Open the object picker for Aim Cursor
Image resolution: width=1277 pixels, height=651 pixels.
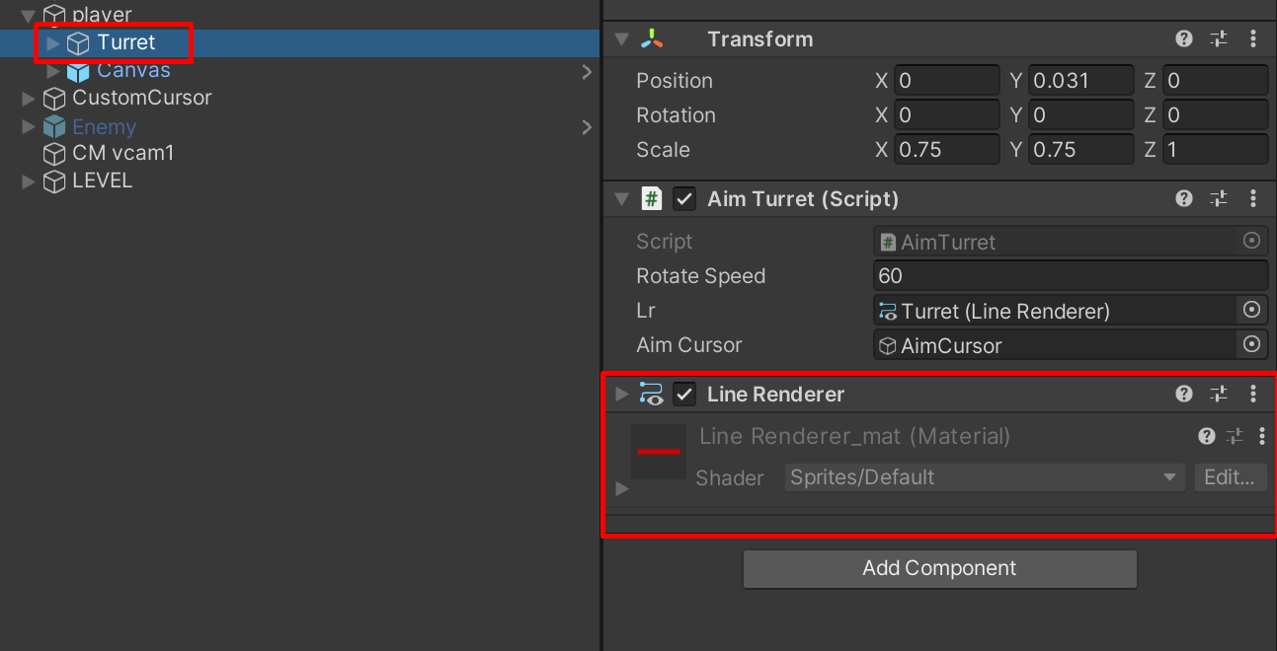click(x=1251, y=344)
